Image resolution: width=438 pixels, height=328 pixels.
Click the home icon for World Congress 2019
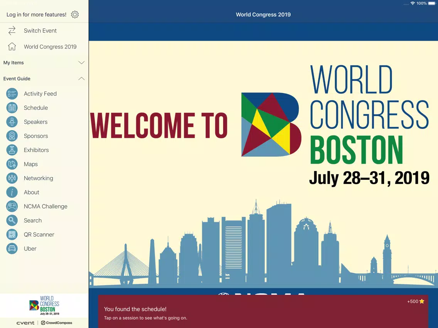click(x=12, y=47)
